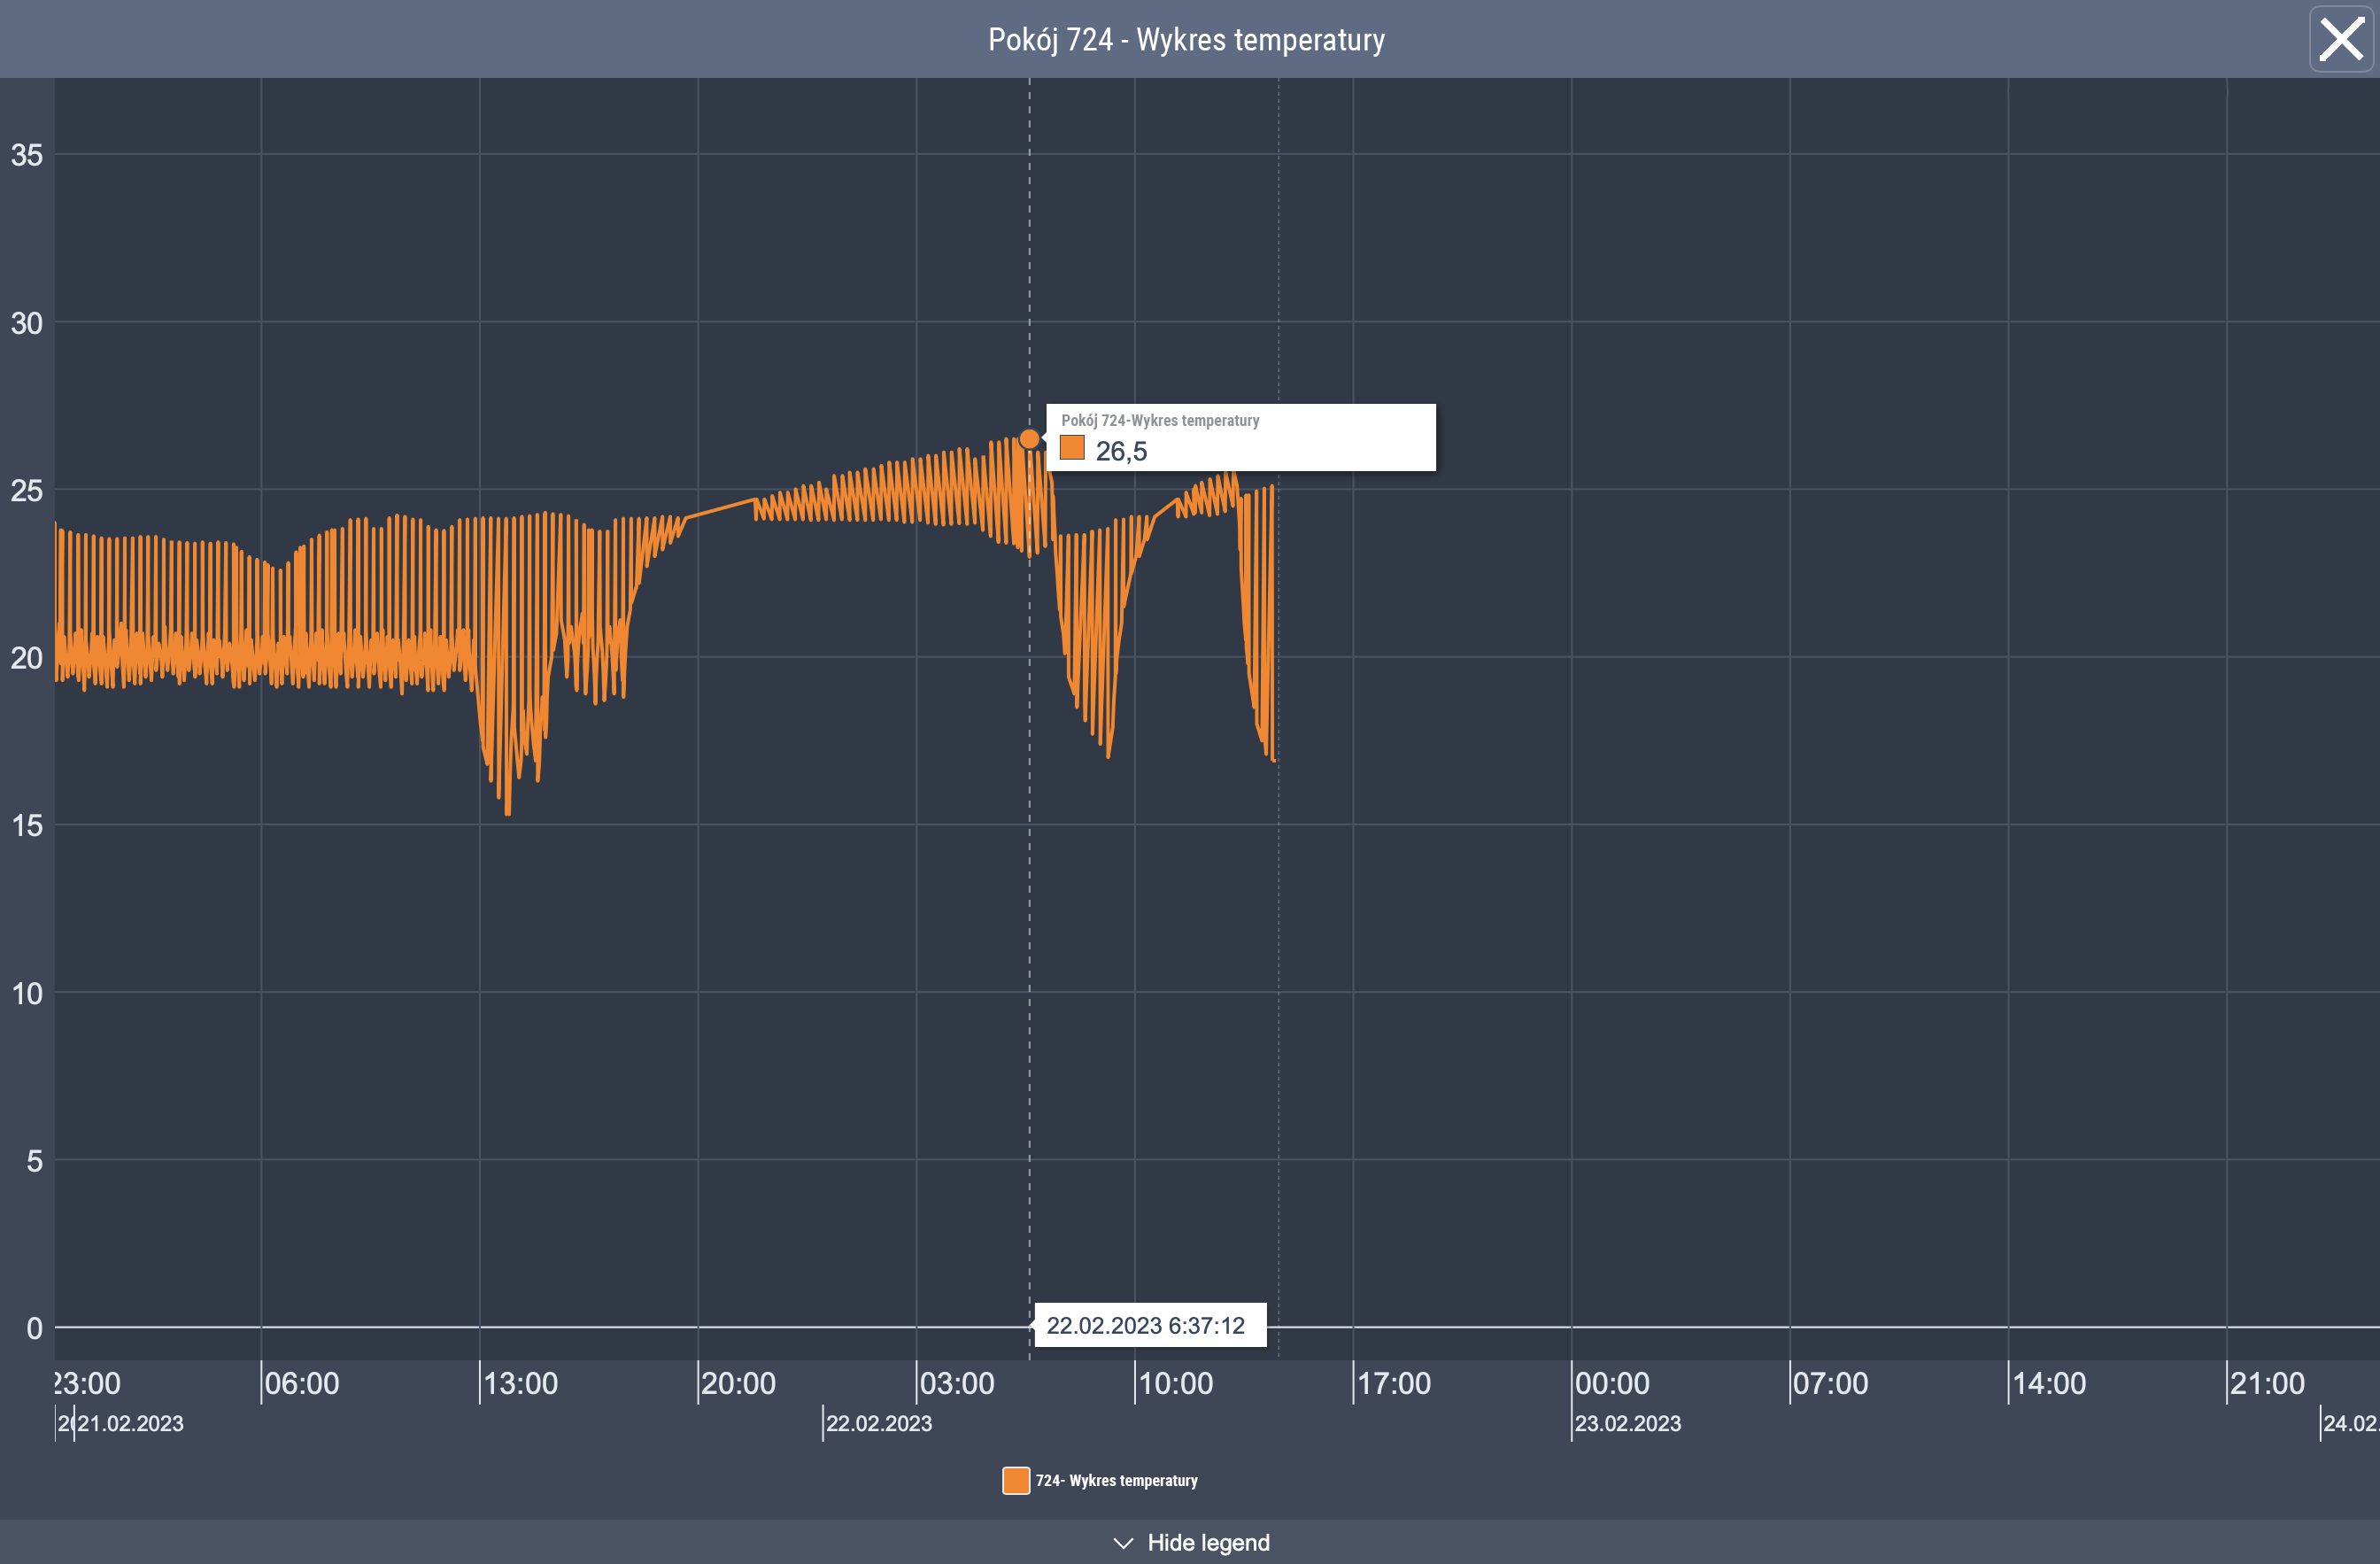Click the 35 value on the temperature axis

click(x=27, y=155)
